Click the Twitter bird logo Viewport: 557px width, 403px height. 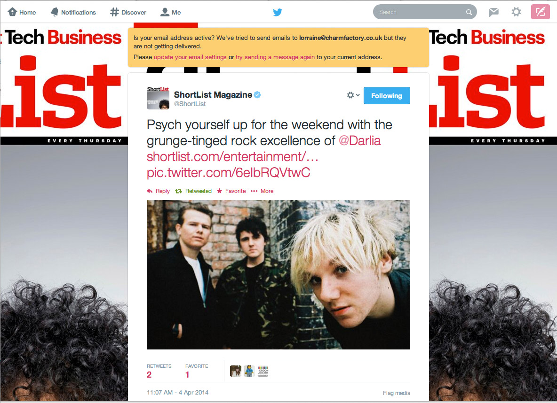click(x=278, y=12)
